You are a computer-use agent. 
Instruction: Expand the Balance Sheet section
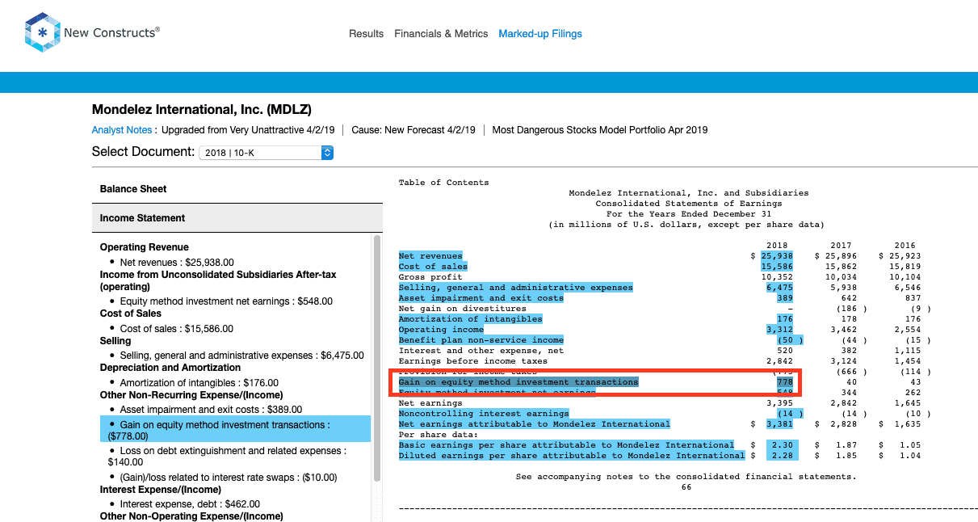[237, 189]
